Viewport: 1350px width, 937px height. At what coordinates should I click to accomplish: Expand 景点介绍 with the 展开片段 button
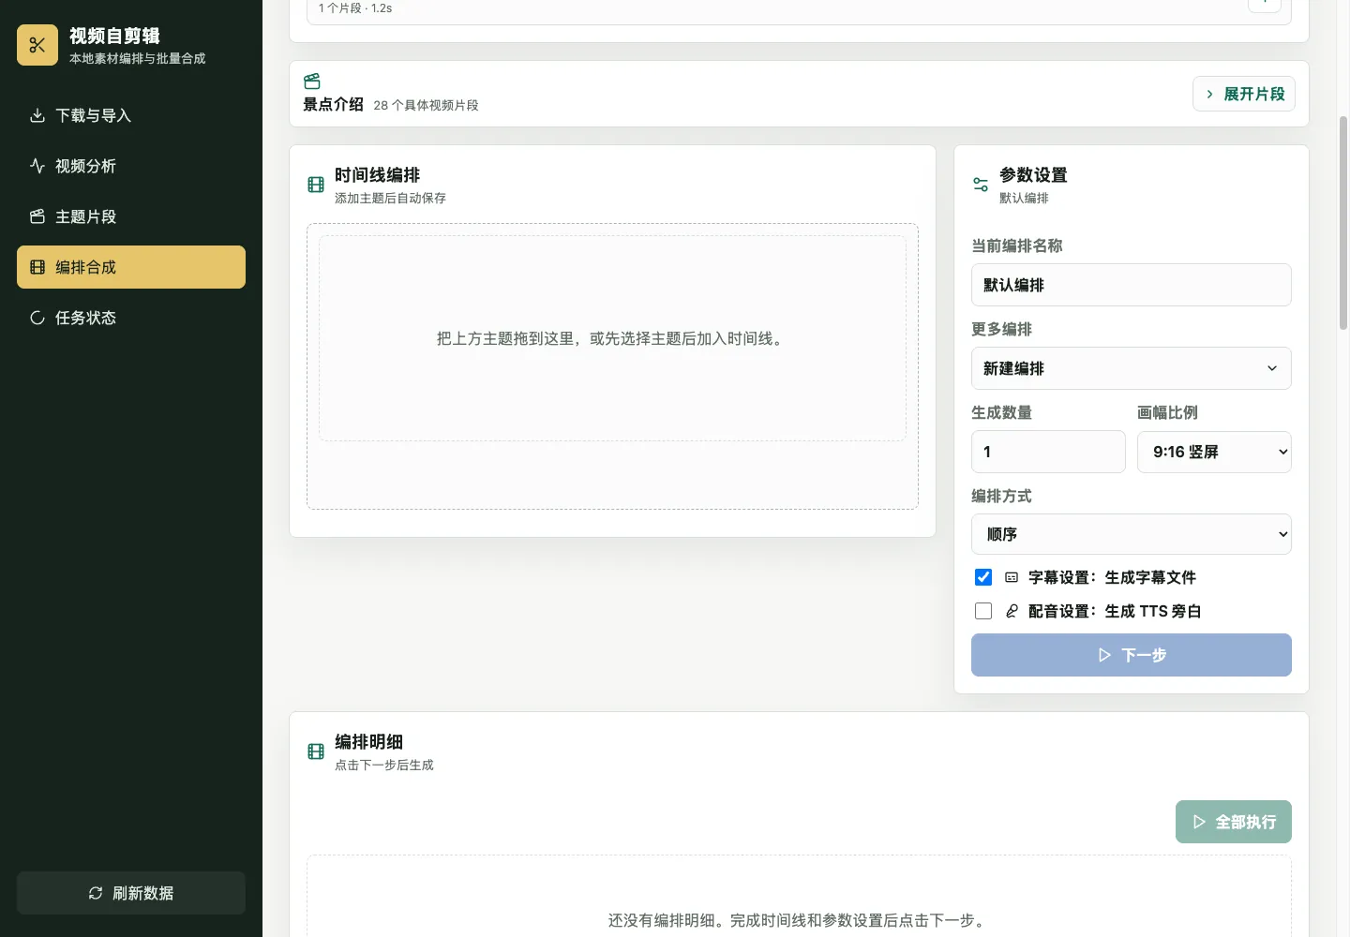pos(1244,94)
